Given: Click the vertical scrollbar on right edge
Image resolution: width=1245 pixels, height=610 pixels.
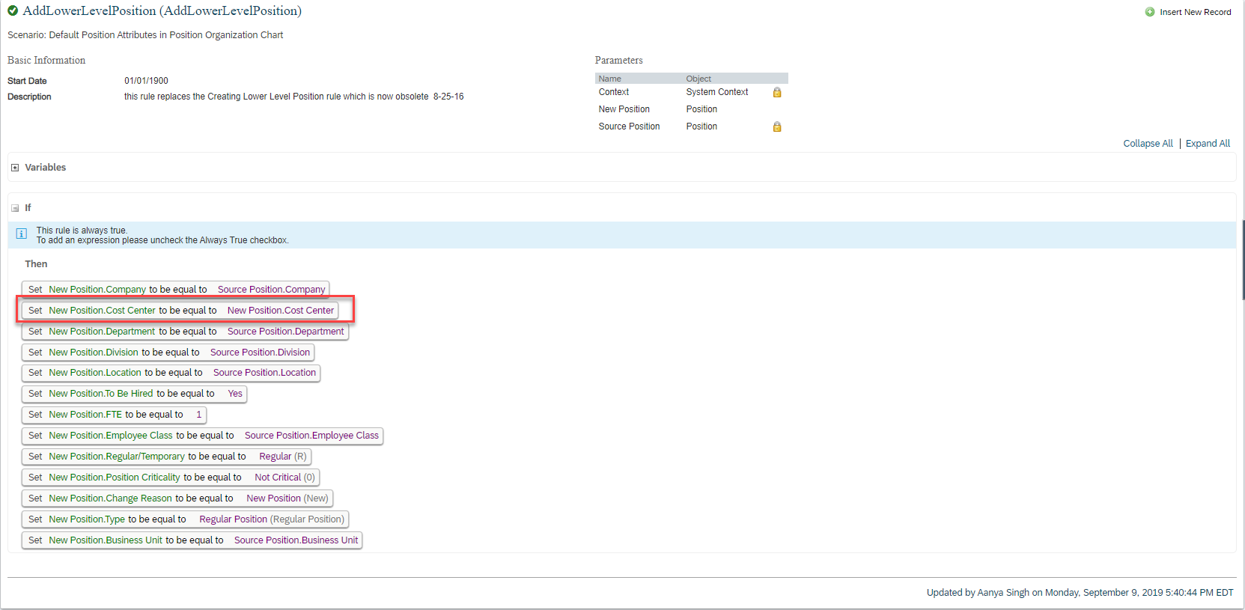Looking at the screenshot, I should pos(1243,260).
